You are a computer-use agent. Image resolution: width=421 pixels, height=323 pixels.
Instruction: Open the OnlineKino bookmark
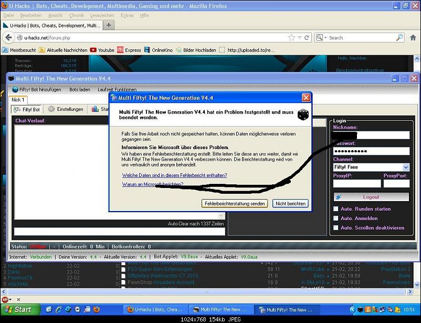point(159,50)
